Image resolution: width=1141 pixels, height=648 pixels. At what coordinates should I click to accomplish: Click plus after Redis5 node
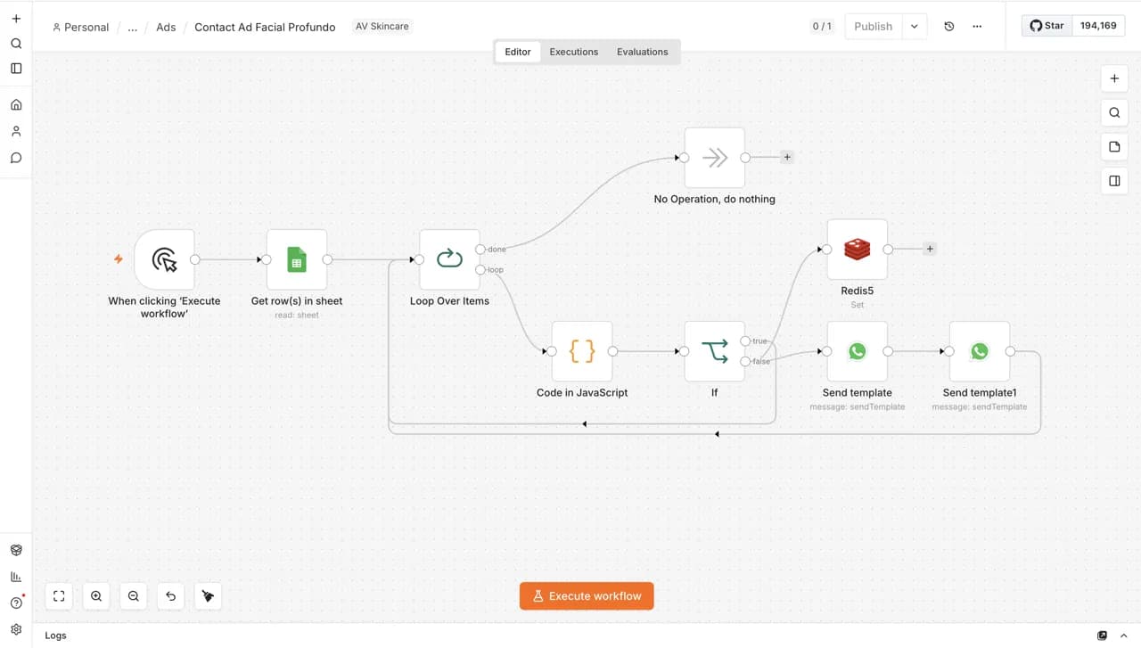[930, 249]
